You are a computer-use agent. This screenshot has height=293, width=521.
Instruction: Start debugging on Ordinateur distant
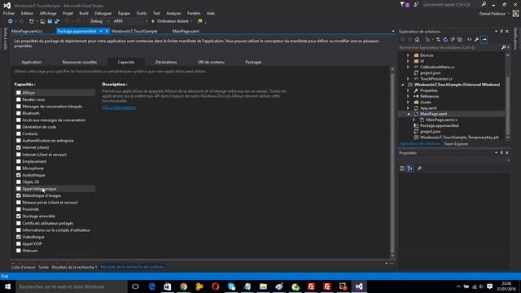(170, 21)
